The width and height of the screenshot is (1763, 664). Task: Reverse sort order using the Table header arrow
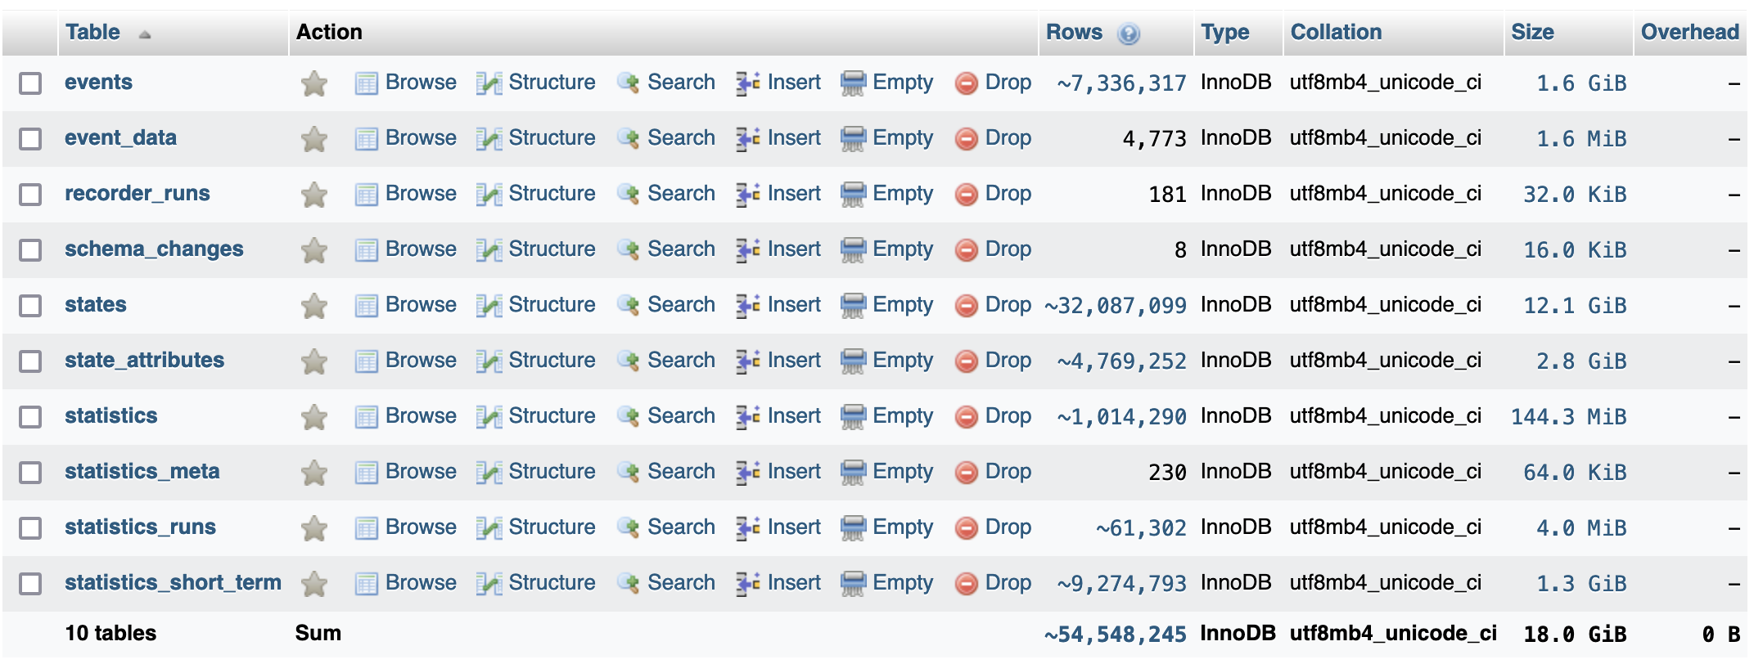[x=145, y=35]
